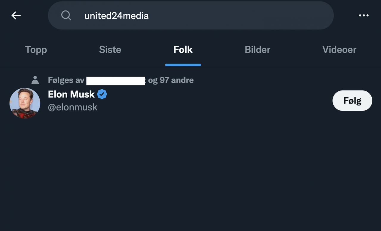The width and height of the screenshot is (381, 231).
Task: Click the blue verified badge beside Elon Musk
Action: [x=102, y=94]
